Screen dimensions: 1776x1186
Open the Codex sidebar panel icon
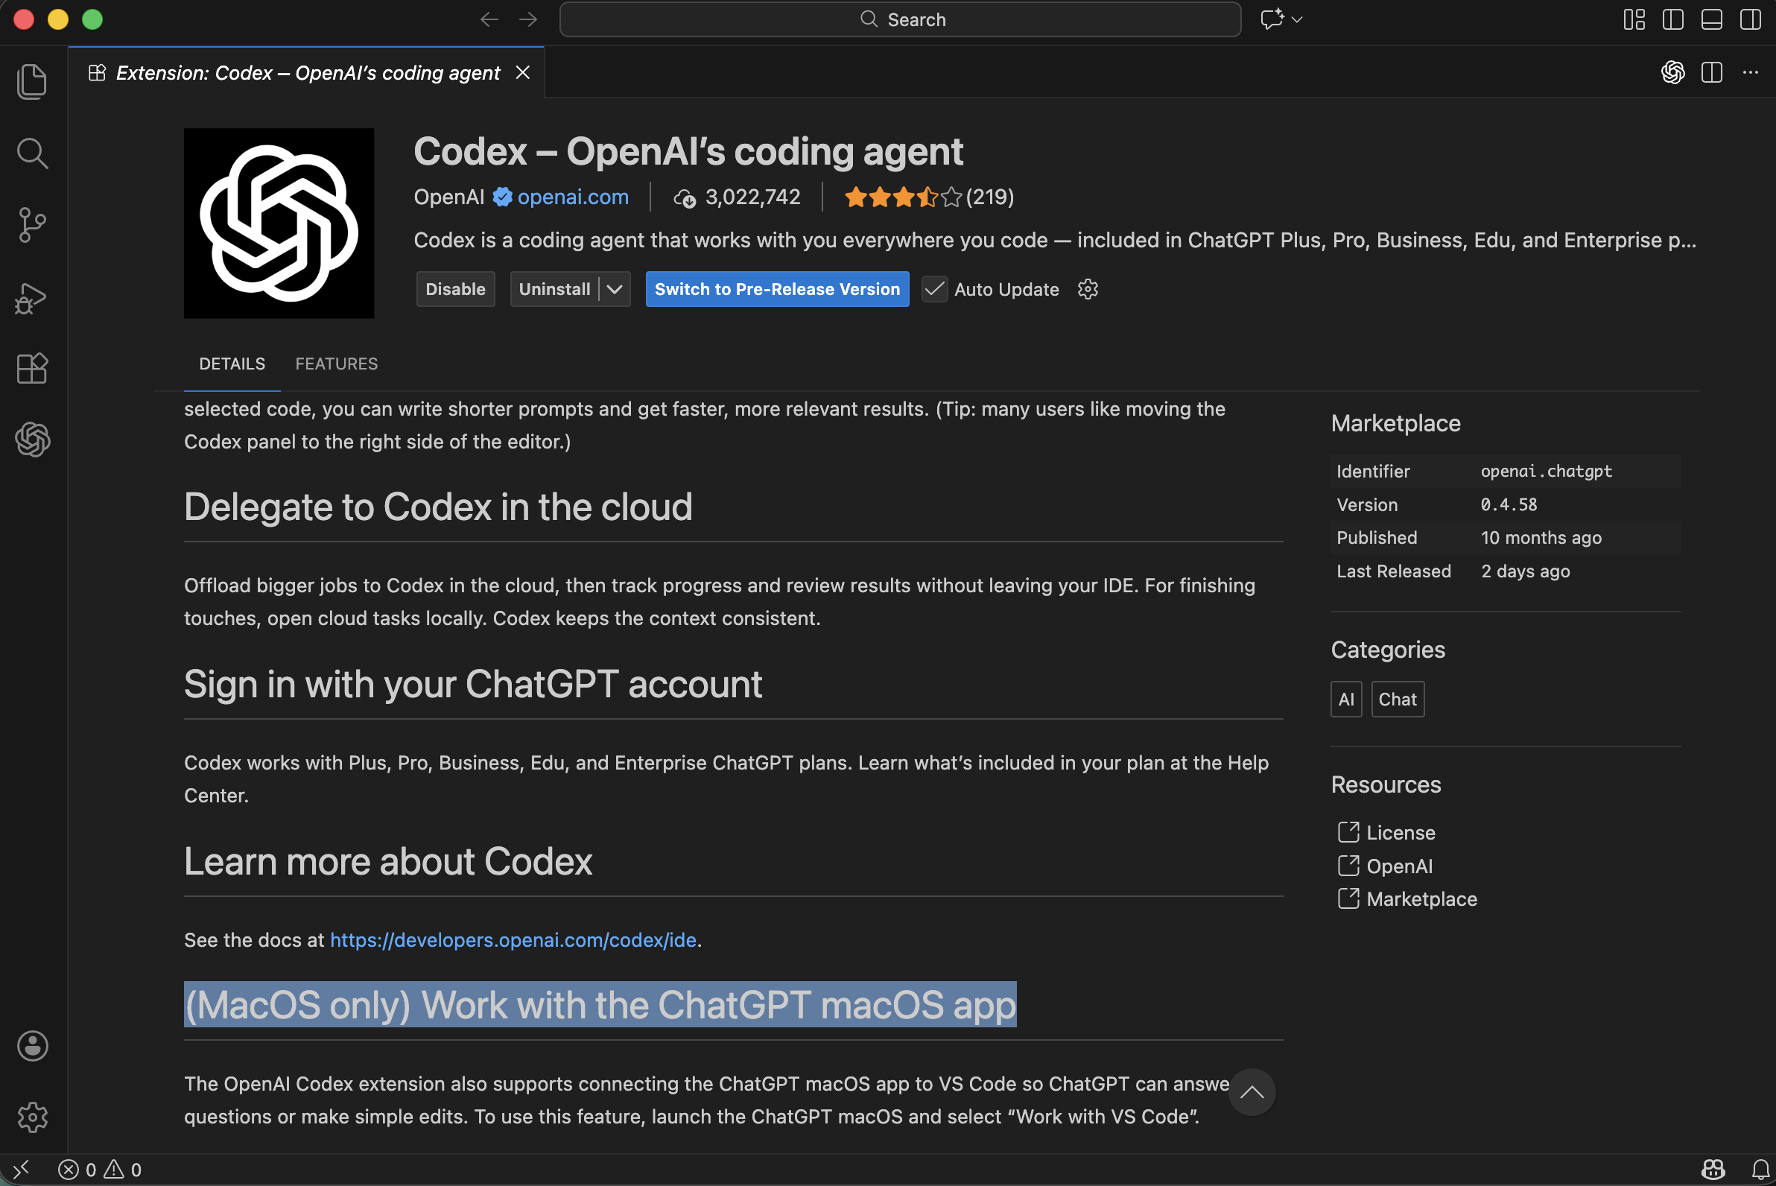click(x=32, y=440)
